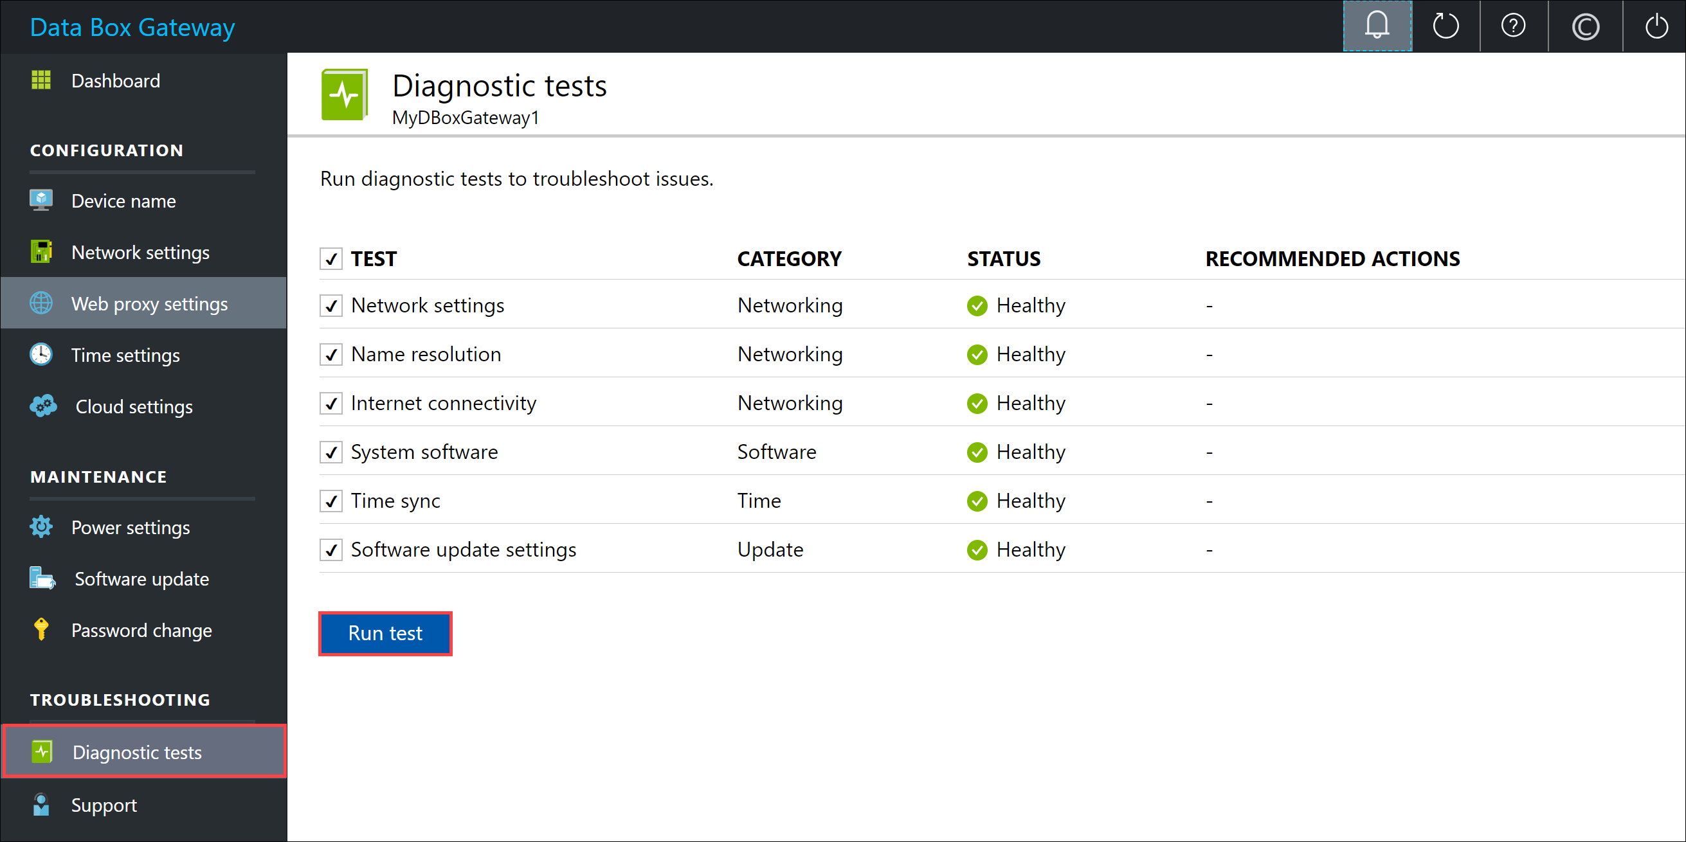Click the Time settings clock icon
This screenshot has width=1686, height=842.
41,355
